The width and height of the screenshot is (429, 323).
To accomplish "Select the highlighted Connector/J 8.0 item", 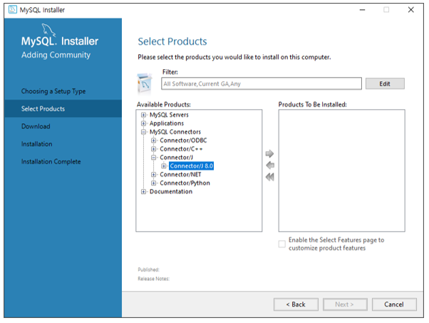I will click(191, 166).
